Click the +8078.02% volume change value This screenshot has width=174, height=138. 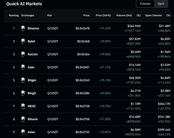click(133, 122)
